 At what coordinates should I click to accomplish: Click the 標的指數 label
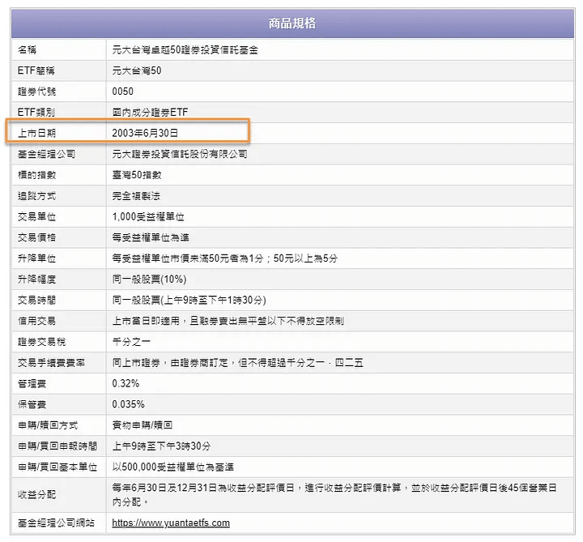[x=36, y=175]
